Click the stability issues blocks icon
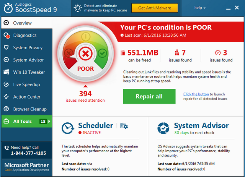The image size is (245, 177). pyautogui.click(x=177, y=53)
